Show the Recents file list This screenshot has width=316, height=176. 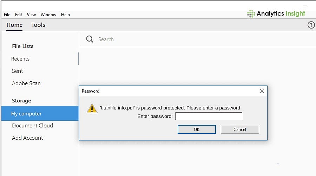20,59
